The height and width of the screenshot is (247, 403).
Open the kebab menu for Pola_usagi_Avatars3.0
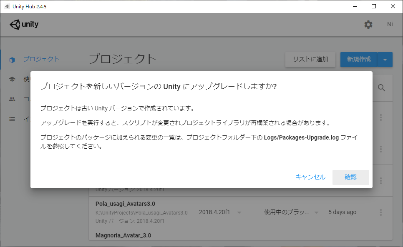point(380,212)
